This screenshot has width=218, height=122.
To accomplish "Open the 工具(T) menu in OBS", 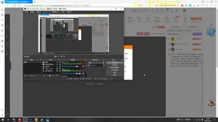I will pos(63,12).
